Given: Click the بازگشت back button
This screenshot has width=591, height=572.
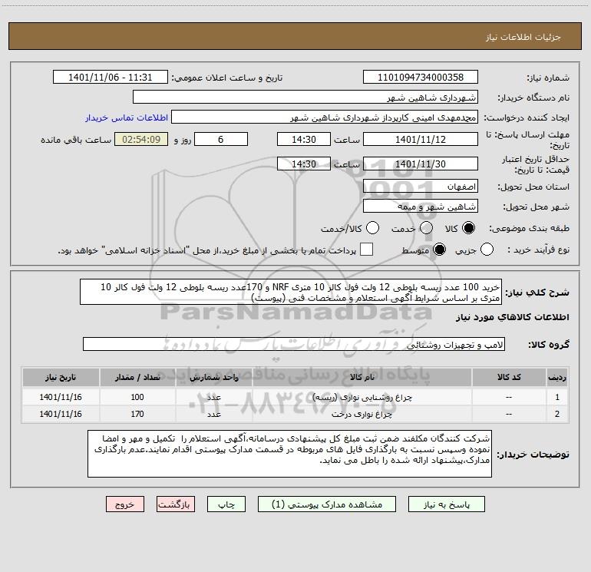Looking at the screenshot, I should 176,504.
